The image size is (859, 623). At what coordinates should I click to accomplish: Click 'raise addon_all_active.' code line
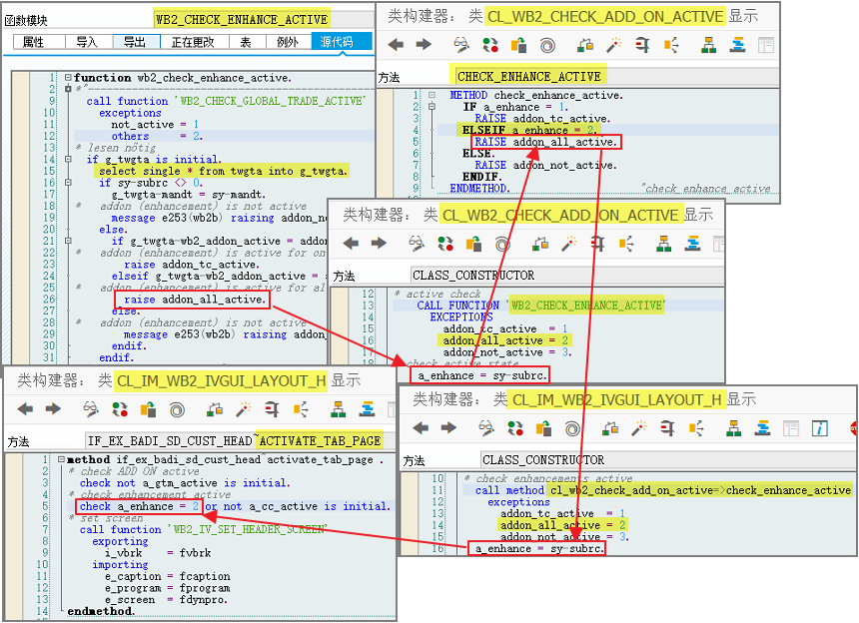[x=195, y=300]
